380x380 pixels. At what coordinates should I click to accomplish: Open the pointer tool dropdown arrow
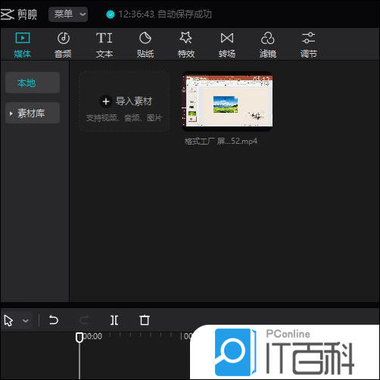coord(26,321)
